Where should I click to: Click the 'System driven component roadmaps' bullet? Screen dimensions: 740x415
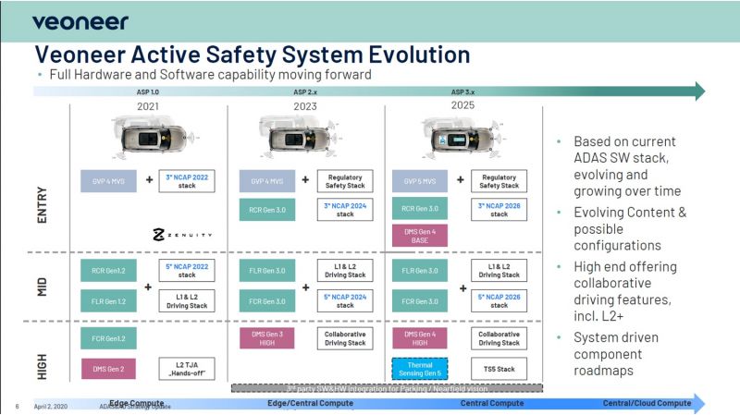(x=616, y=354)
